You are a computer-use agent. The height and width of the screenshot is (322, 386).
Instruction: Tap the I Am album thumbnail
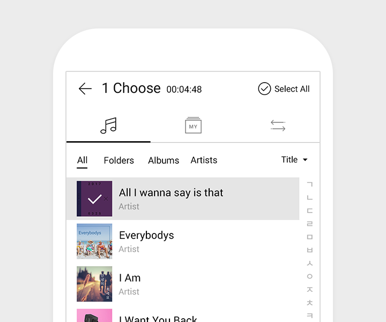coord(94,284)
